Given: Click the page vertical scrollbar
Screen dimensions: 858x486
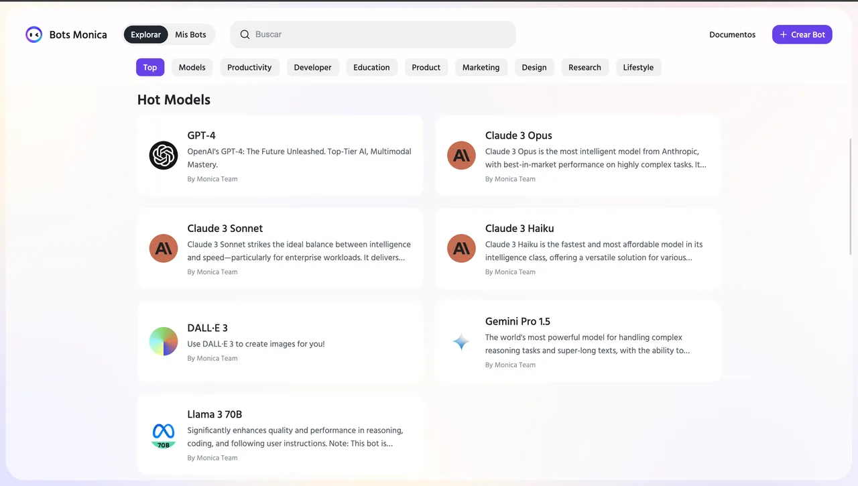Looking at the screenshot, I should [851, 196].
